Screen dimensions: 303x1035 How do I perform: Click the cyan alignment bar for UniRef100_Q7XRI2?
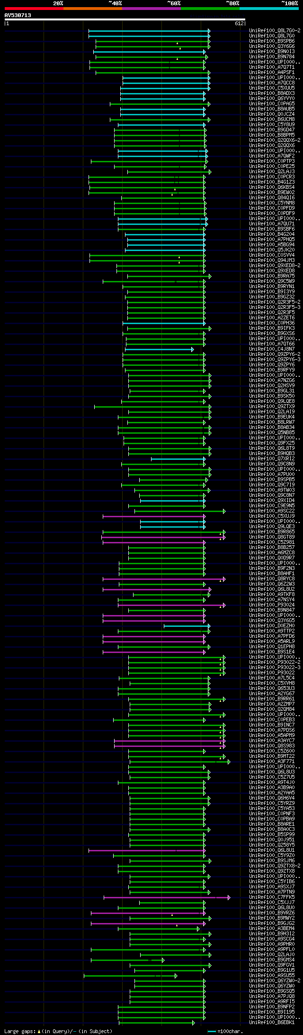click(x=178, y=459)
